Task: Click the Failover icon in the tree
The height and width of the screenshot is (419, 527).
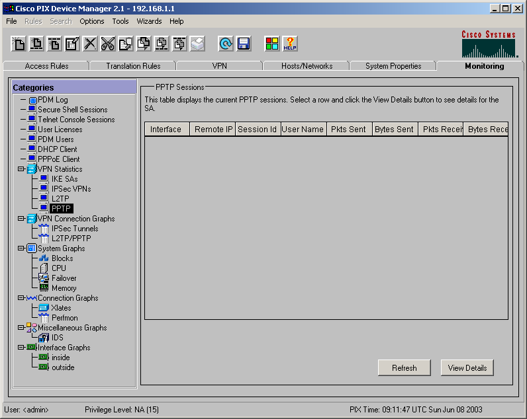Action: click(x=44, y=278)
